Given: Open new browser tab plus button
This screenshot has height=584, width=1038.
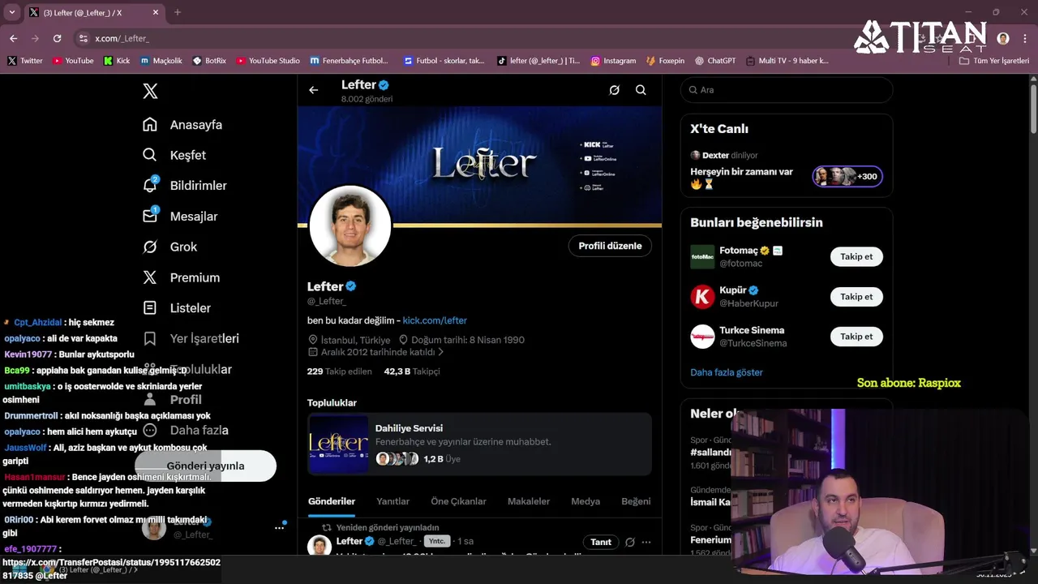Looking at the screenshot, I should click(x=178, y=12).
